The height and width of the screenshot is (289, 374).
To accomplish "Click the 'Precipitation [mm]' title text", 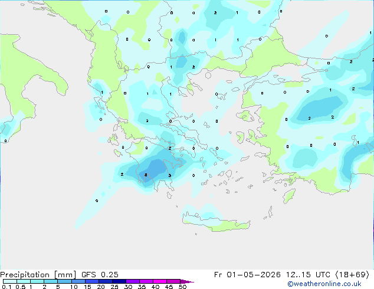I will [x=38, y=275].
